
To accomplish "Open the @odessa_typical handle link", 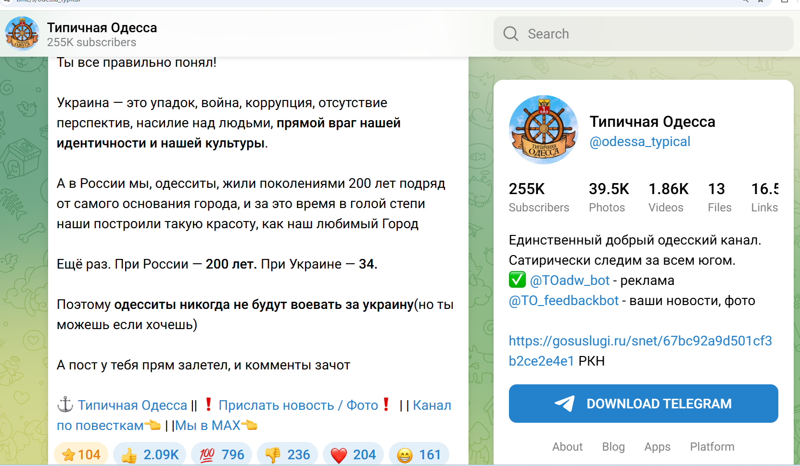I will (640, 142).
